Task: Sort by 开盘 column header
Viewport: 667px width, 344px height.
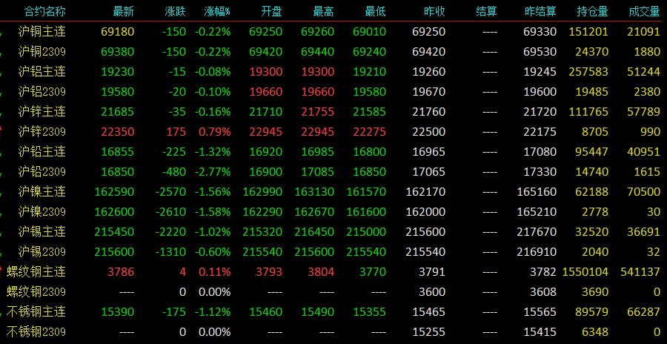Action: (x=271, y=12)
